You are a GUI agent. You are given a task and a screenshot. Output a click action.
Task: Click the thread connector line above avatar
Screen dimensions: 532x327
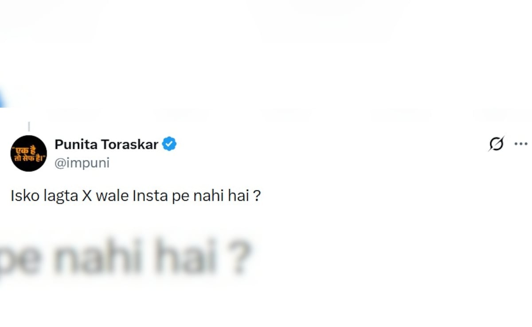[29, 127]
